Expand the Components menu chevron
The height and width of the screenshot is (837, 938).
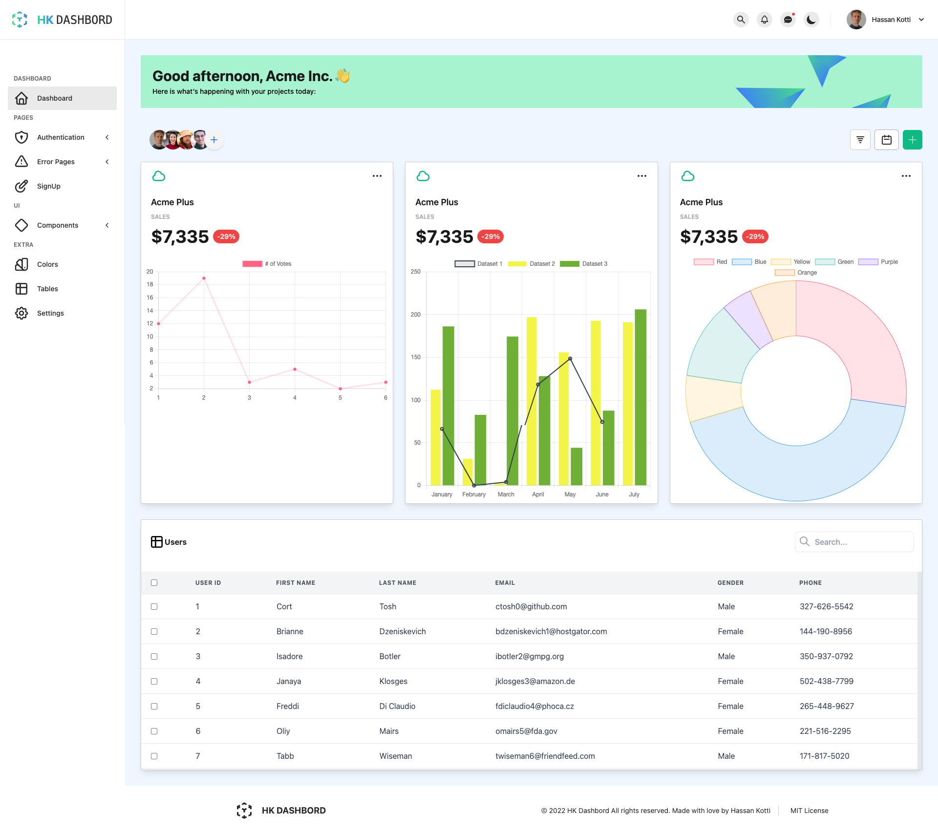[107, 225]
